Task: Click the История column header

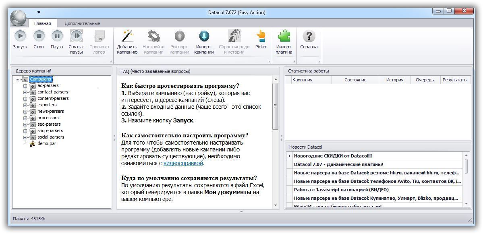Action: 395,80
